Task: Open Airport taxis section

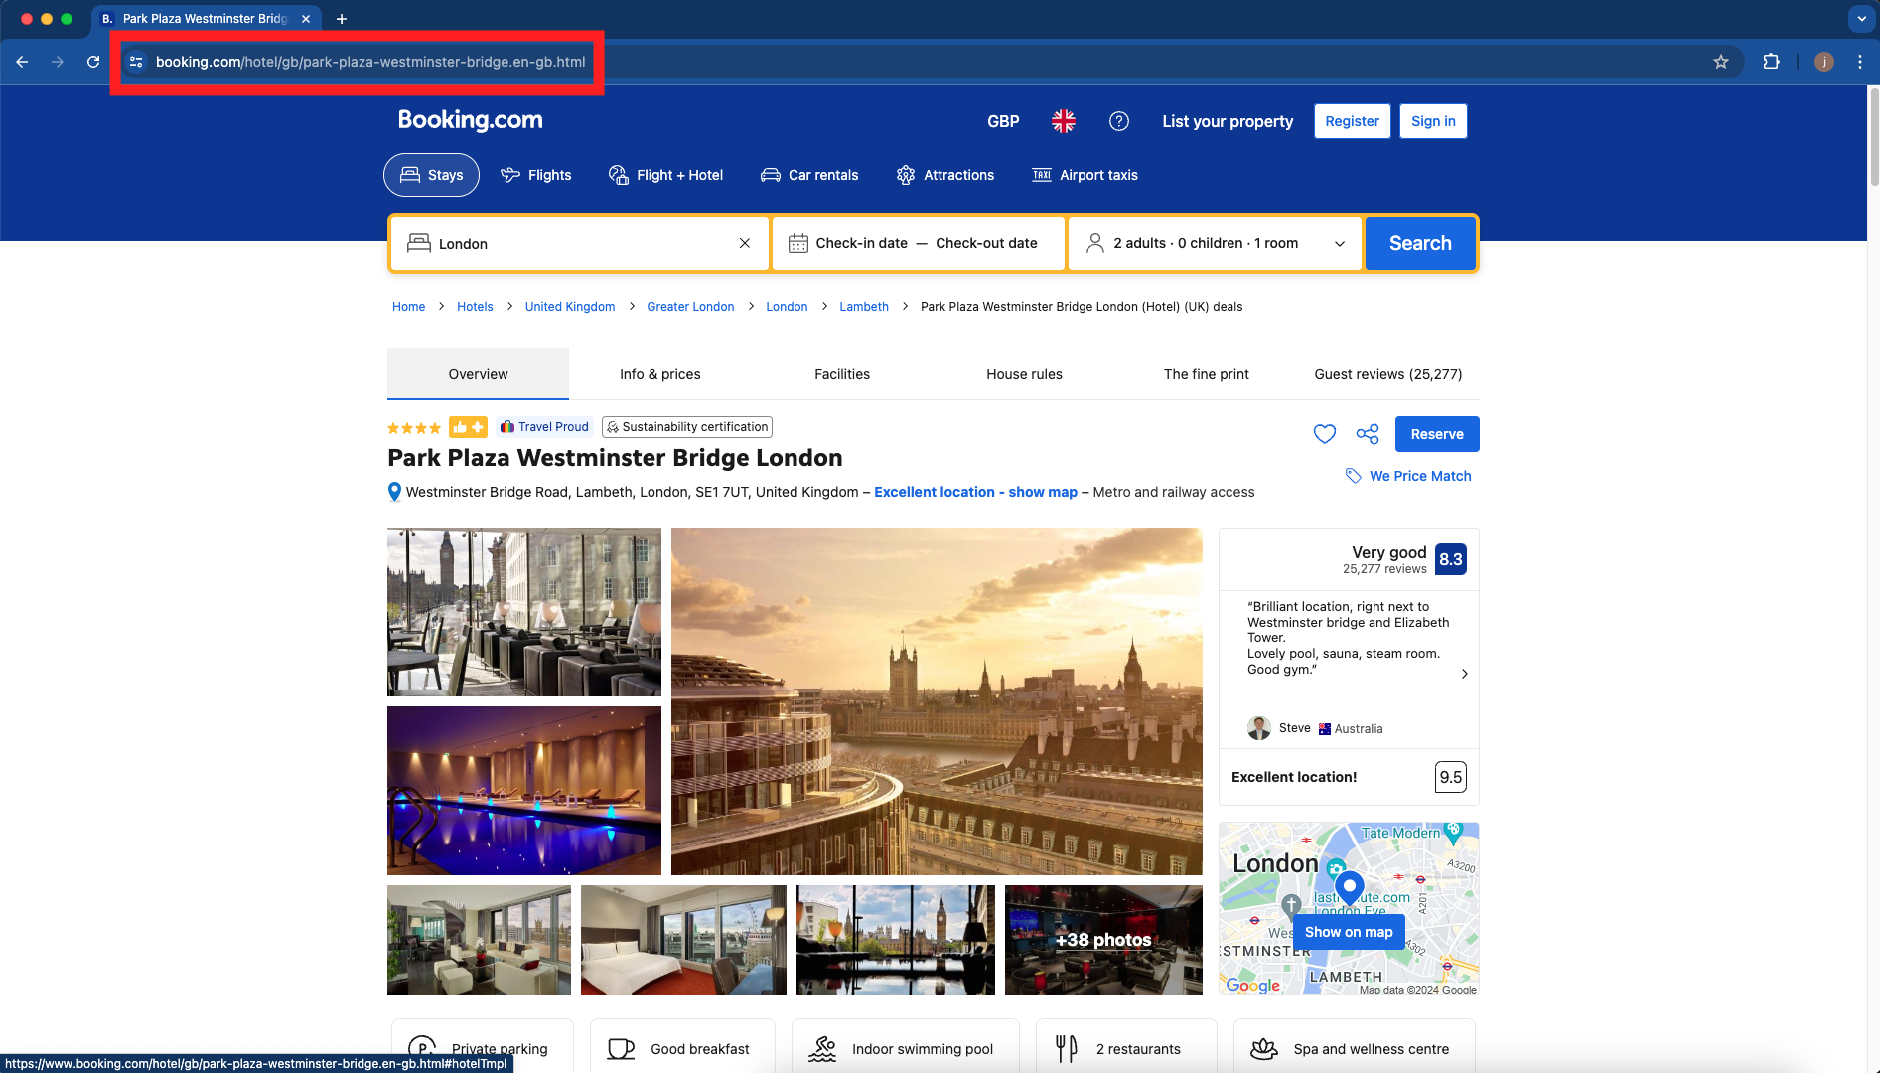Action: (1085, 175)
